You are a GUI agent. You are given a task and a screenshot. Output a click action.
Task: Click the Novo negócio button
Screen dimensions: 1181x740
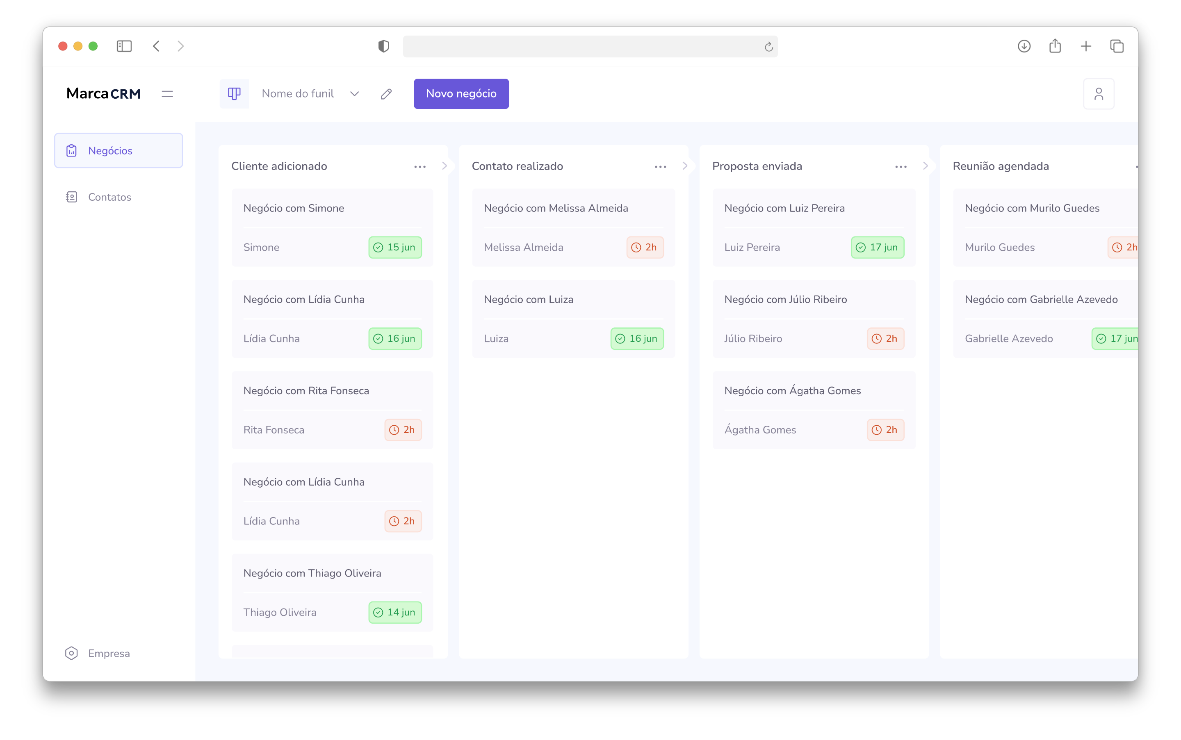[x=461, y=93]
